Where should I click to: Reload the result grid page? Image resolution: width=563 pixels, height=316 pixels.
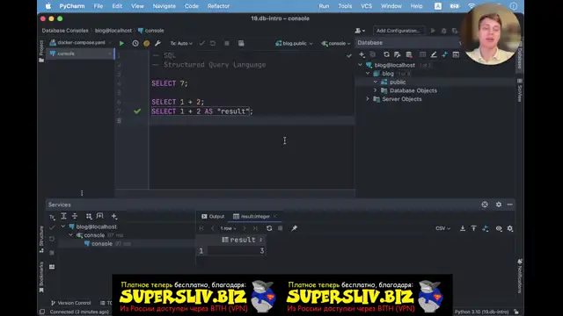click(x=269, y=228)
